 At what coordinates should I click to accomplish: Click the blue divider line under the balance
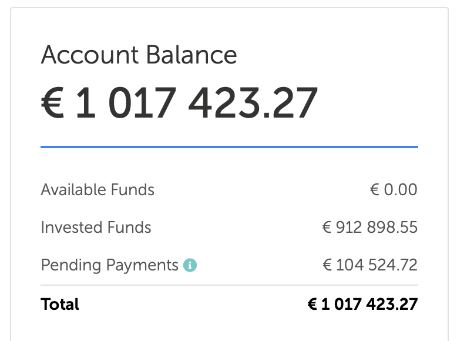(229, 146)
